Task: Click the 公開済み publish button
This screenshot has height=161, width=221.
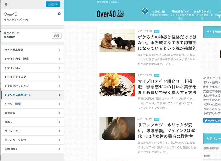Action: click(53, 4)
